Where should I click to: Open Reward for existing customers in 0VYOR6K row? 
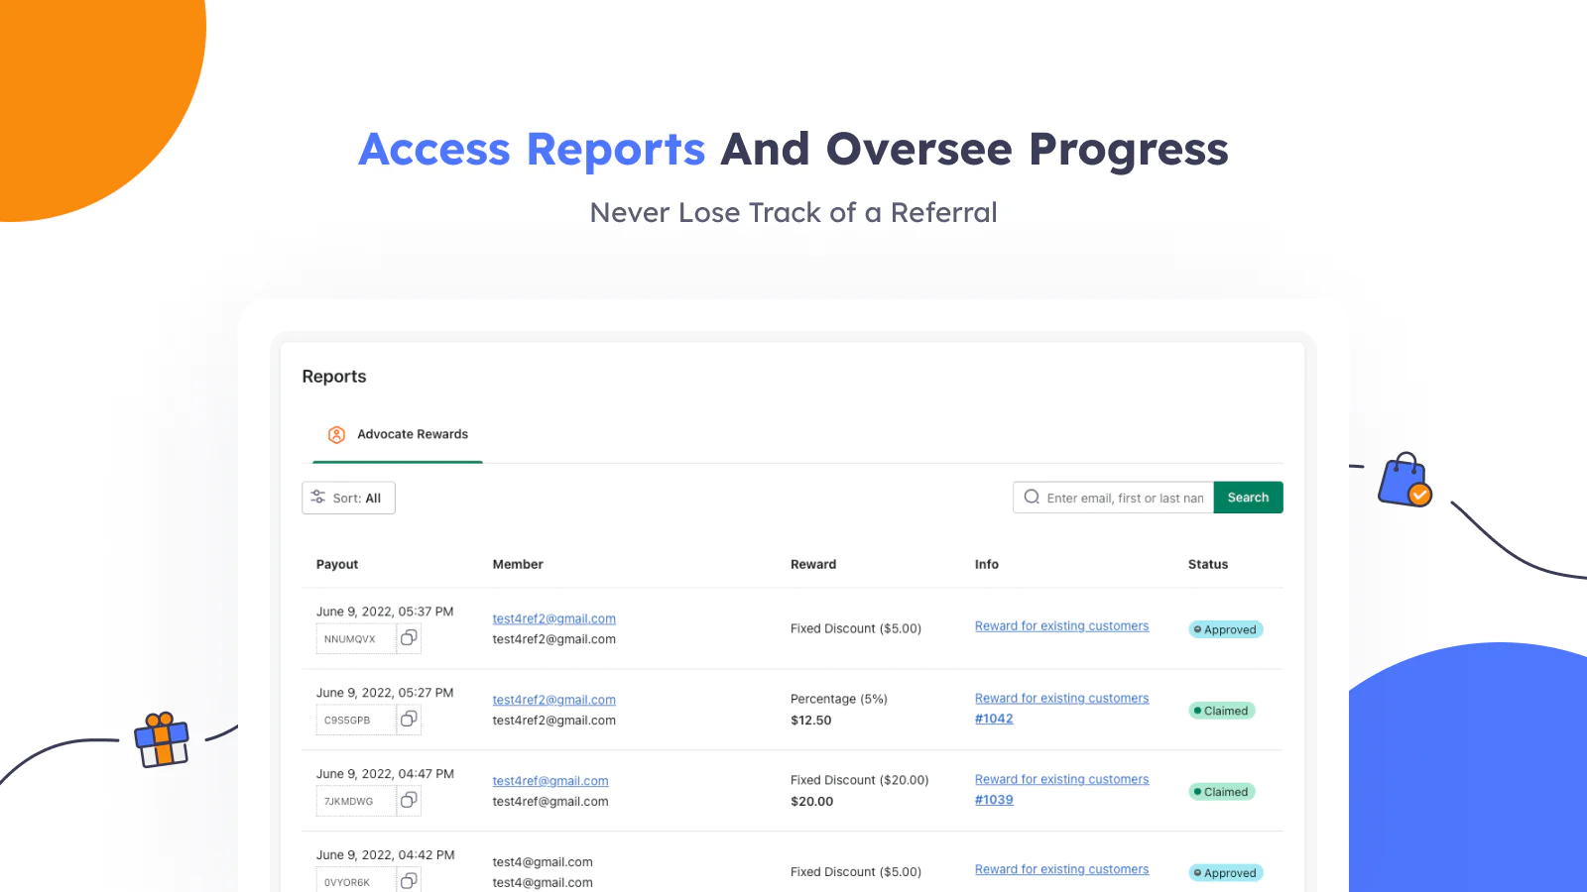pyautogui.click(x=1061, y=870)
